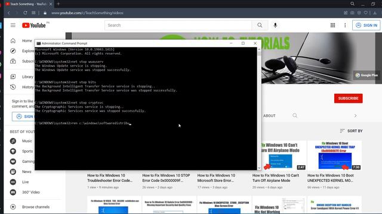Open Subscriptions in sidebar
The width and height of the screenshot is (382, 214).
[x=22, y=61]
